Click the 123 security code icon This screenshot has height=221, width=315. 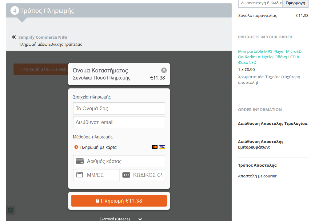pyautogui.click(x=126, y=175)
